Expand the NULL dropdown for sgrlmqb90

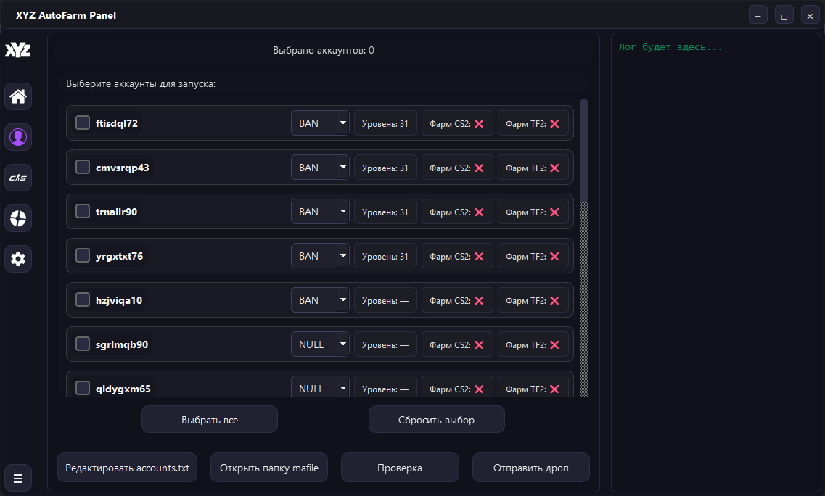click(320, 344)
